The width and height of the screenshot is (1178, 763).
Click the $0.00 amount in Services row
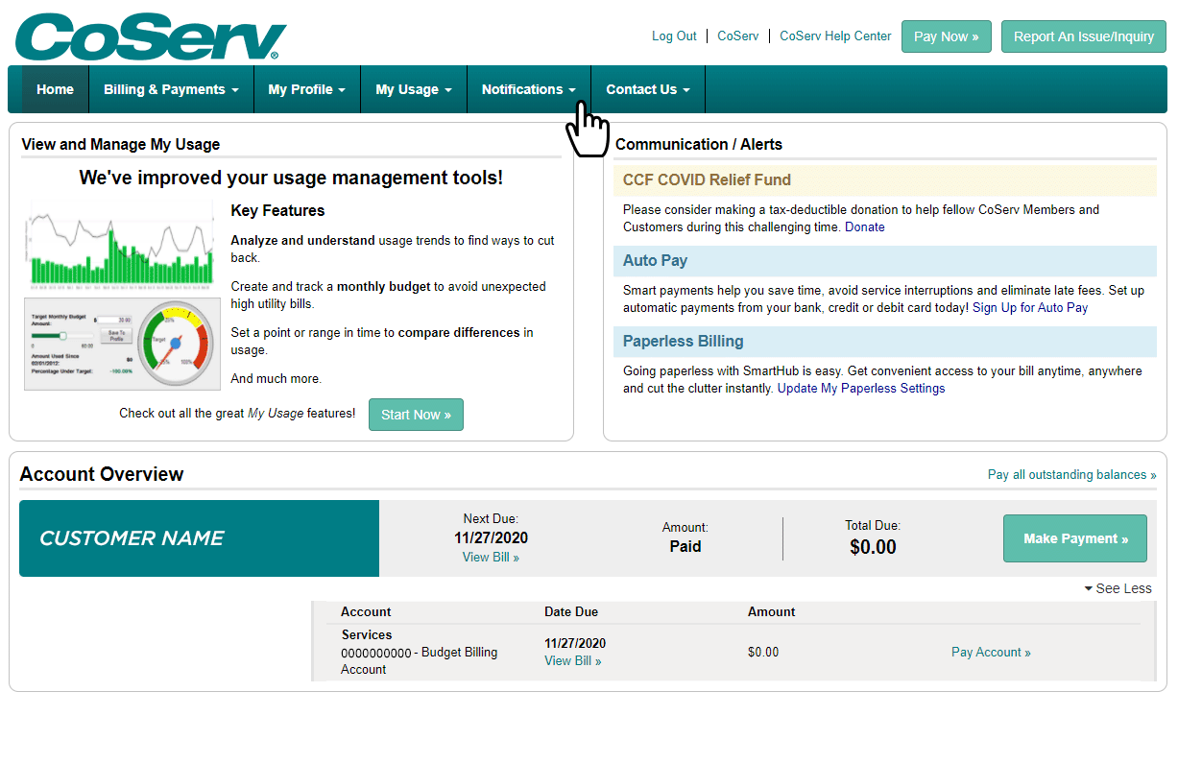tap(763, 653)
